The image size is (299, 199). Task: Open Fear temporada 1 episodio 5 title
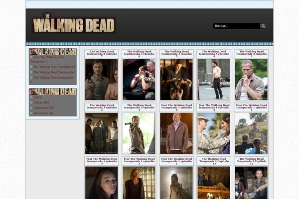[x=214, y=107]
